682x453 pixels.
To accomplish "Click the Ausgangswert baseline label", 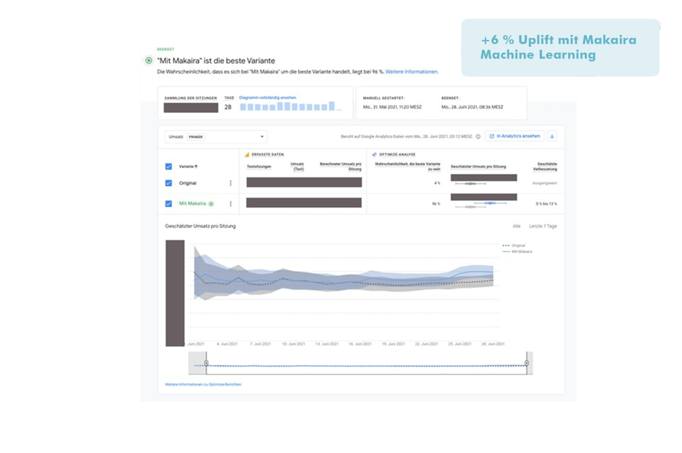I will 545,183.
